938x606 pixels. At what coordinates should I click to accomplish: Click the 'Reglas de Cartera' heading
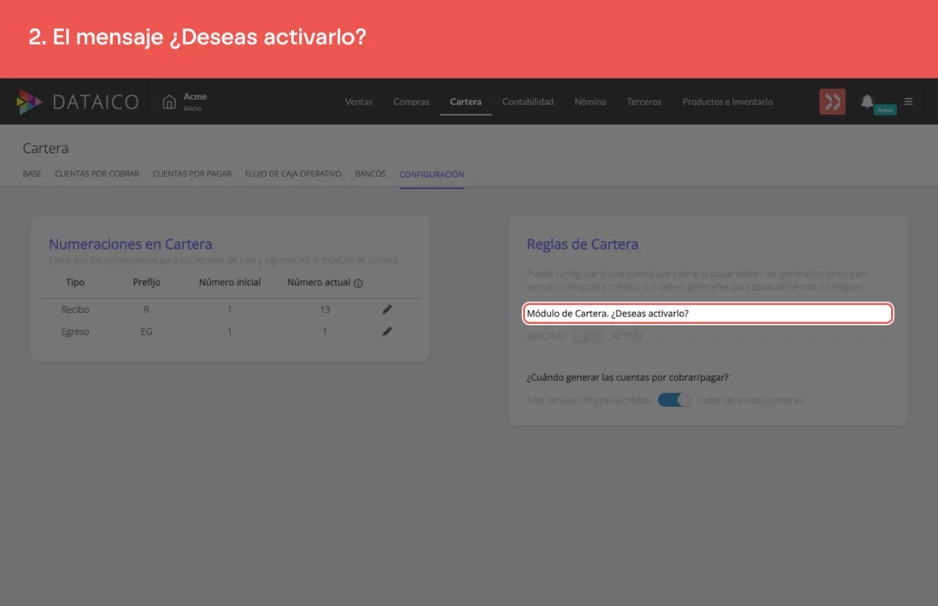(x=583, y=245)
